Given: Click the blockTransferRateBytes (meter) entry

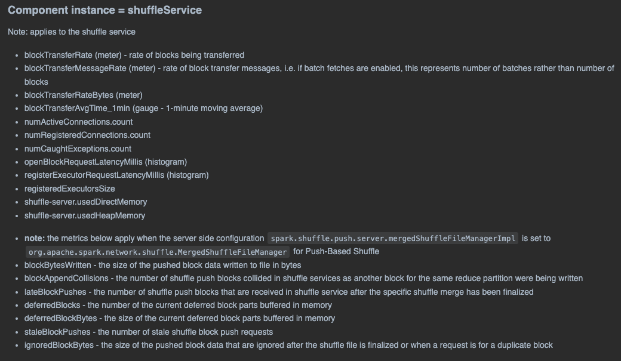Looking at the screenshot, I should point(84,95).
